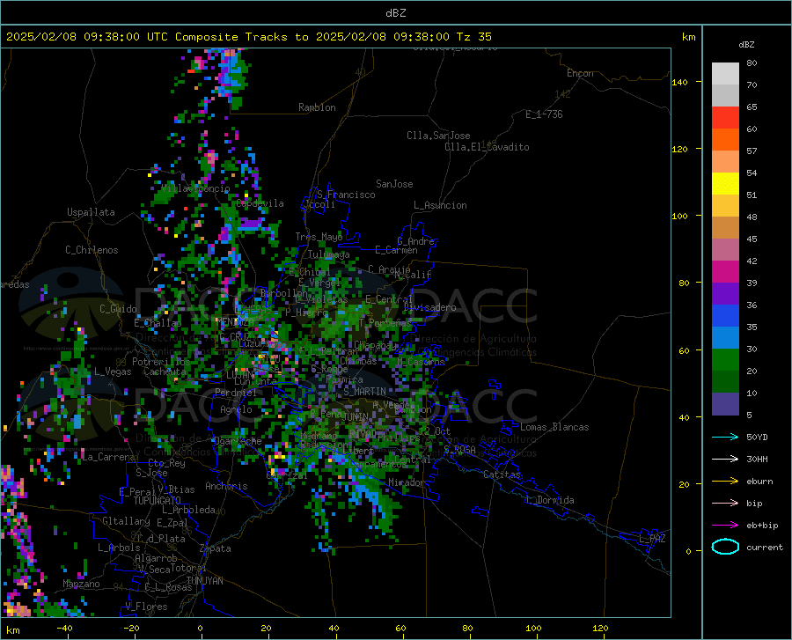Viewport: 792px width, 640px height.
Task: Click the yellow eburn arrow legend icon
Action: click(725, 482)
